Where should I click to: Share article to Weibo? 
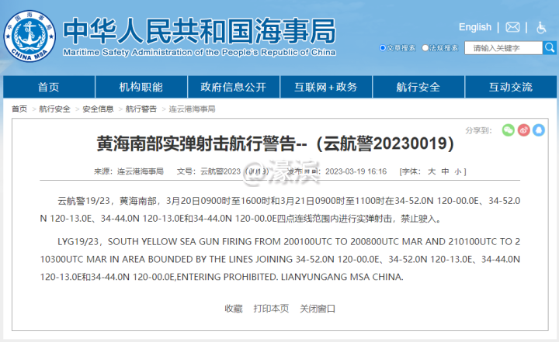pos(523,130)
